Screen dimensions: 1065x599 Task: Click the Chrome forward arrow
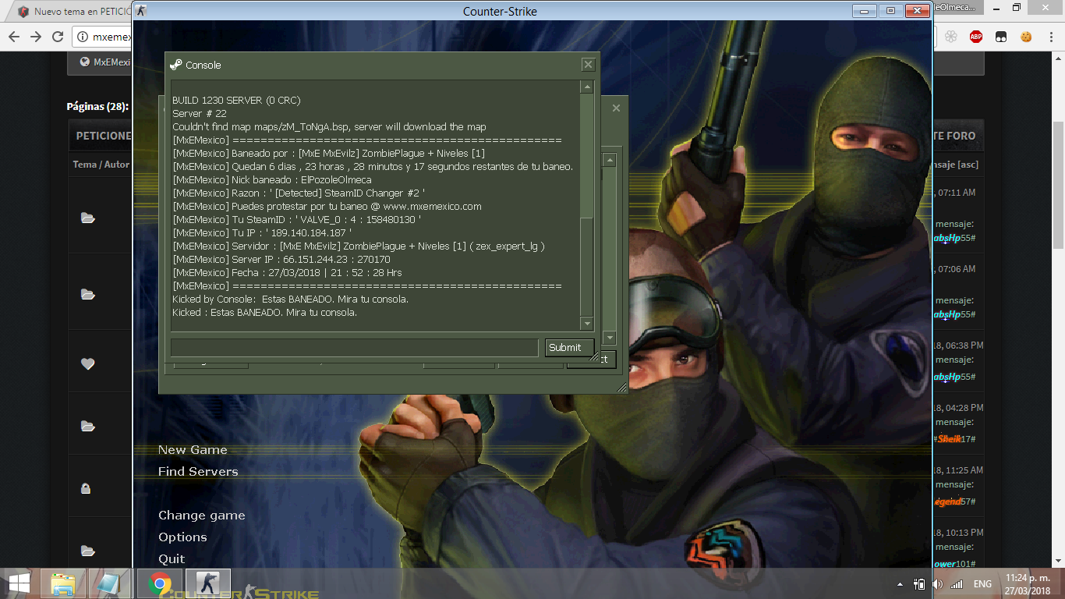(x=36, y=37)
